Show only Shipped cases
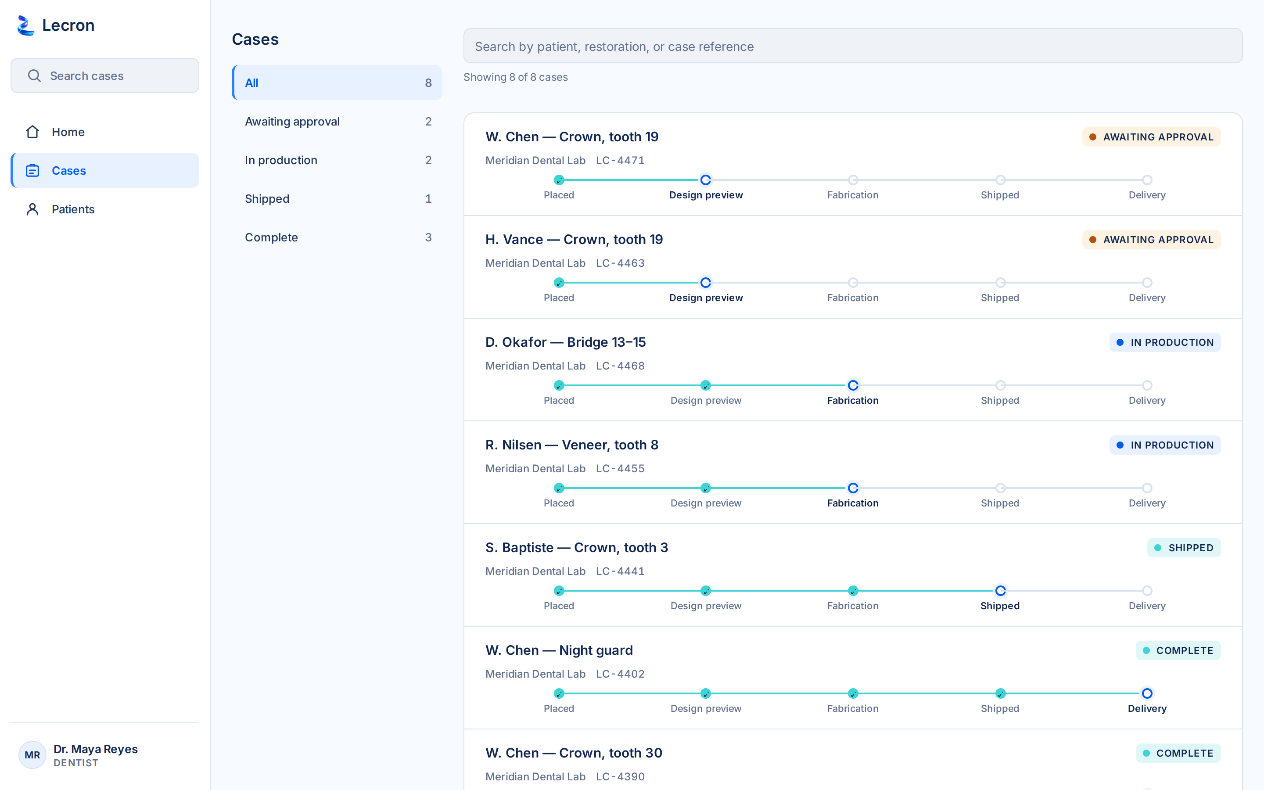This screenshot has height=790, width=1264. coord(338,198)
